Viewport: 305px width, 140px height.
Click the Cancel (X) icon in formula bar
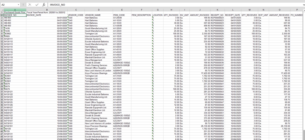(x=30, y=5)
